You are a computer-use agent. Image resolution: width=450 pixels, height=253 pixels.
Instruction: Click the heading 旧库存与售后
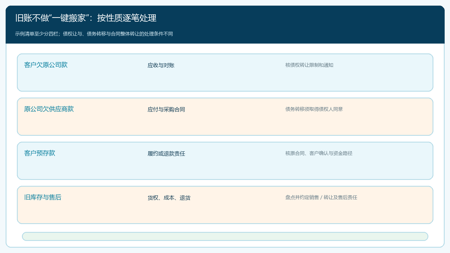click(43, 197)
